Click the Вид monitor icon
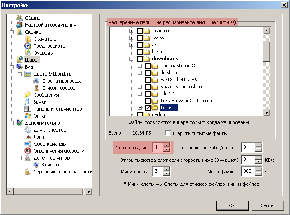290x215 pixels. (x=20, y=67)
